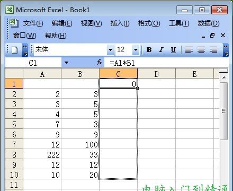Click cell C1 showing 0
Screen dimensions: 233x191
[118, 84]
